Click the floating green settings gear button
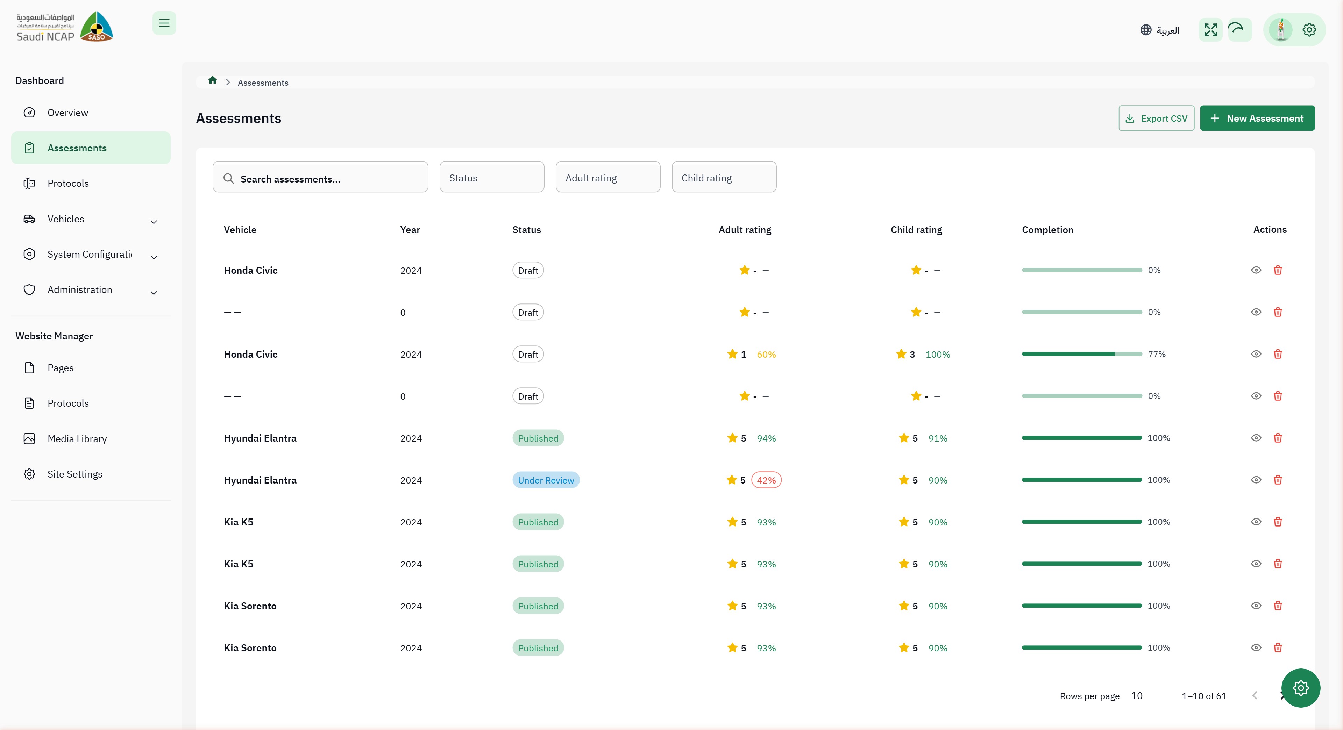This screenshot has height=730, width=1343. pos(1301,688)
